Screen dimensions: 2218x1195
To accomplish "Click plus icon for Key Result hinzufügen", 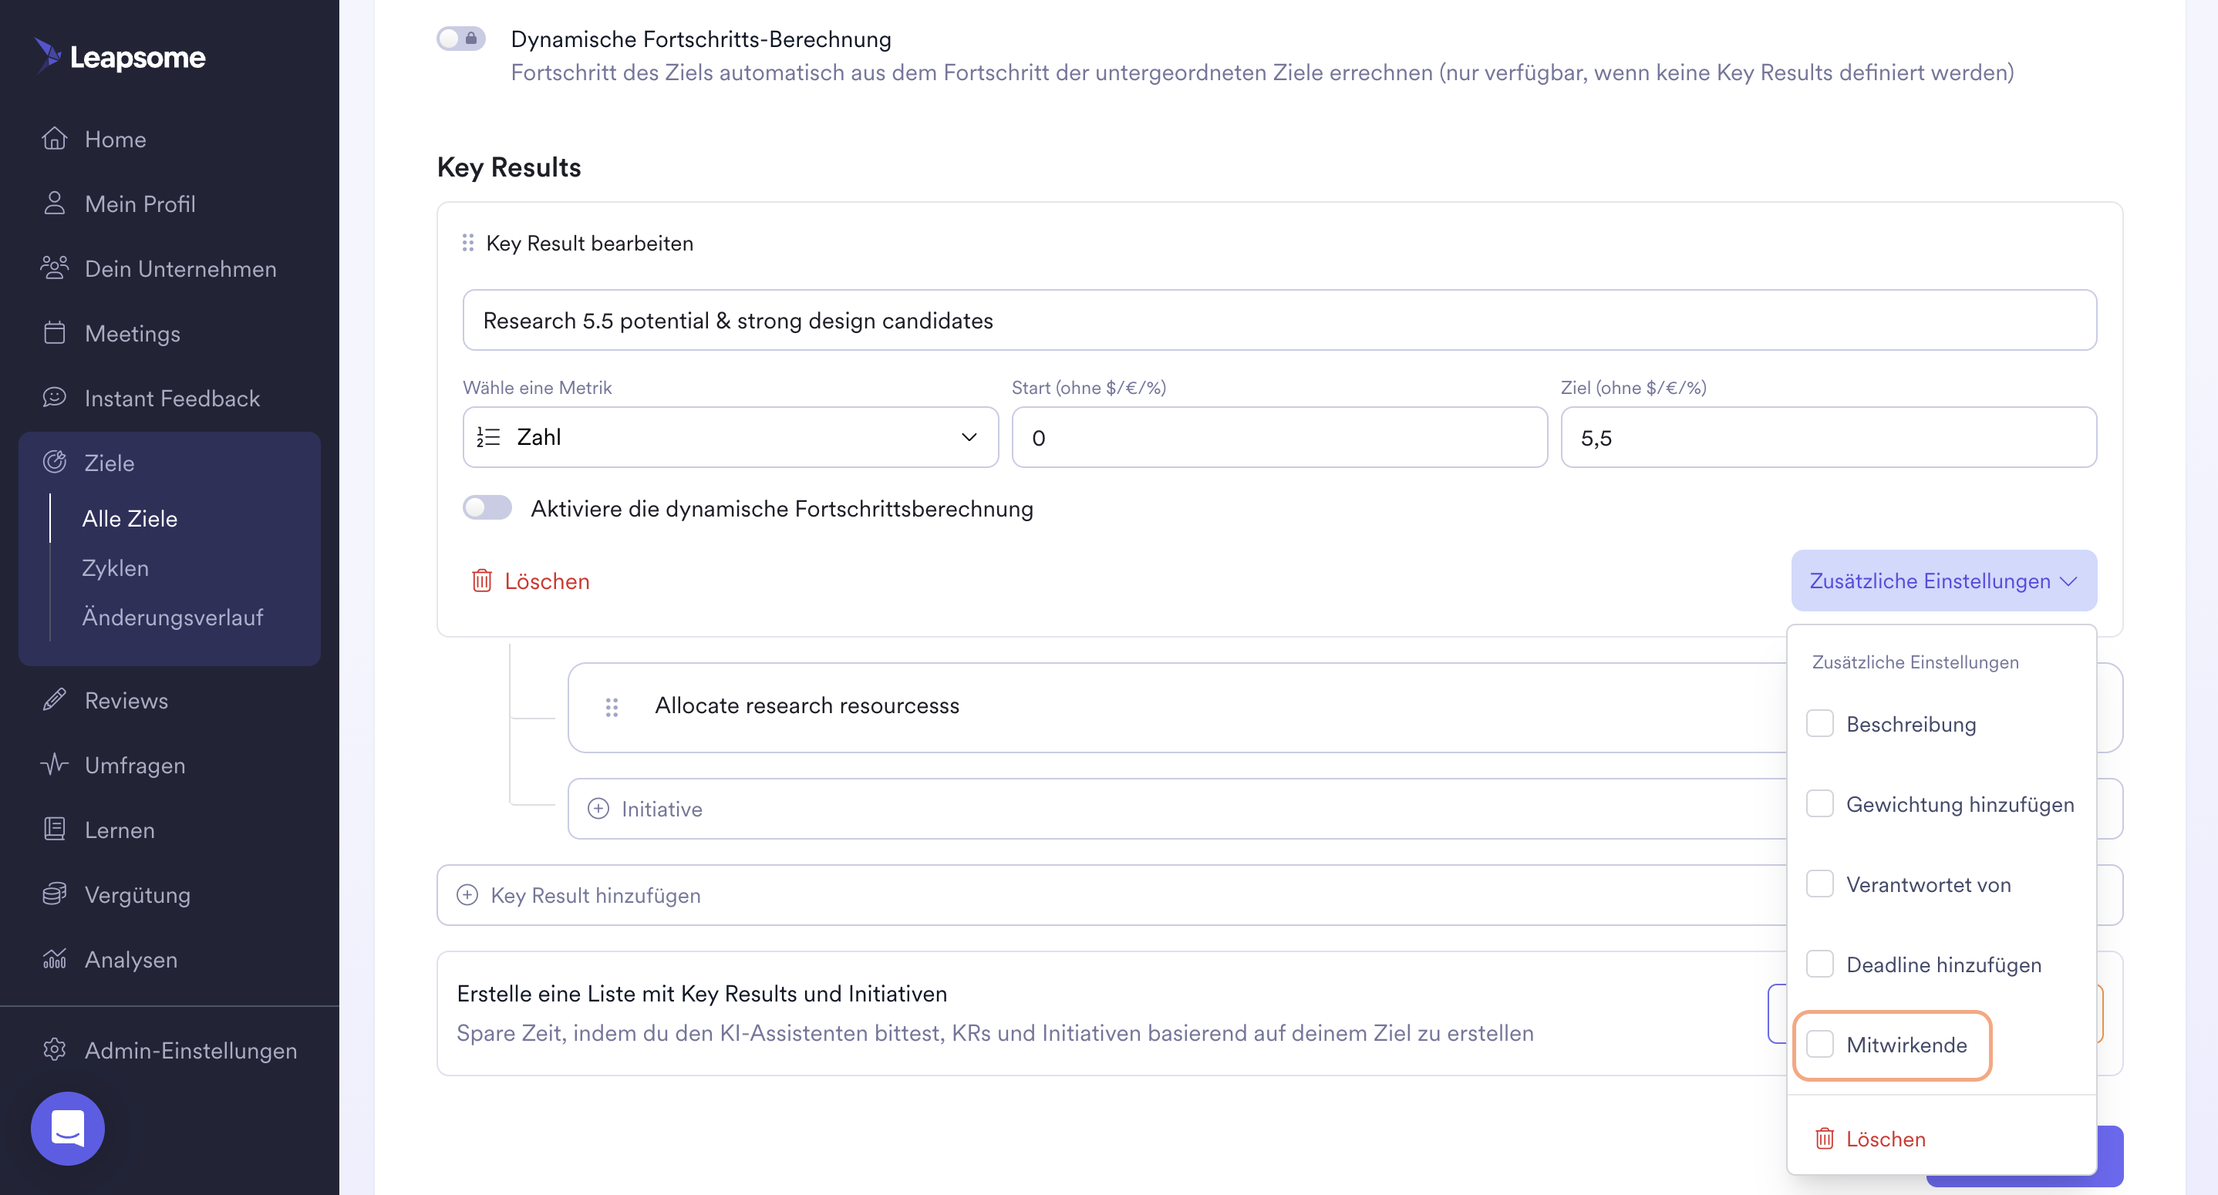I will [x=467, y=894].
